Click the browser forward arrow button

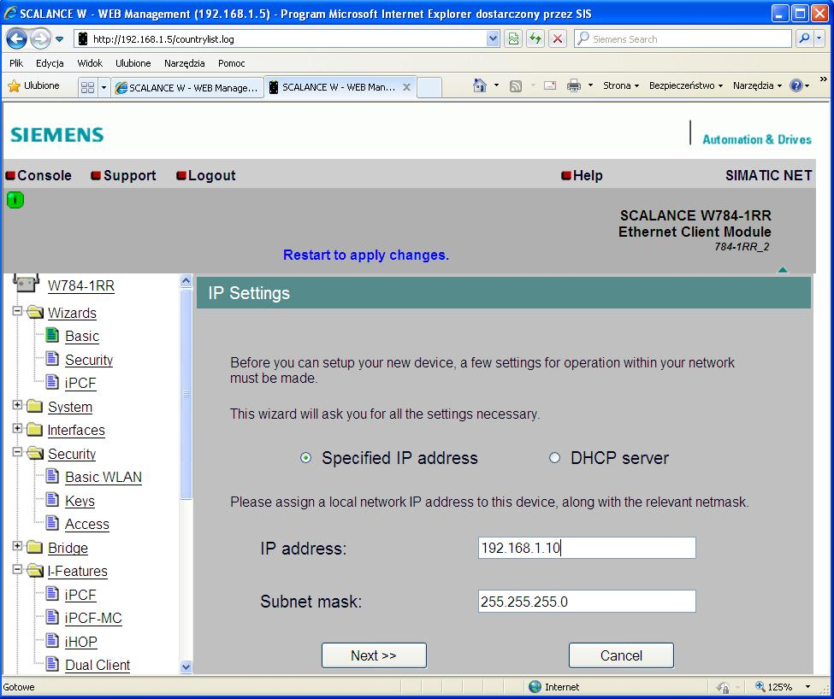[41, 38]
